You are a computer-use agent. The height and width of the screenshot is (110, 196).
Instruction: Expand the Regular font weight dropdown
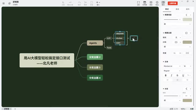tap(172, 71)
